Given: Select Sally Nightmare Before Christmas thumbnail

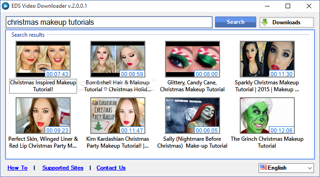Looking at the screenshot, I should tap(193, 116).
